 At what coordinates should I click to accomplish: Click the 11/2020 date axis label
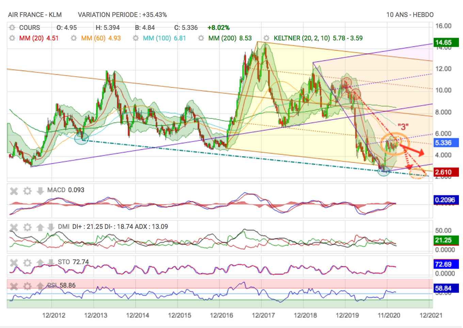click(389, 315)
